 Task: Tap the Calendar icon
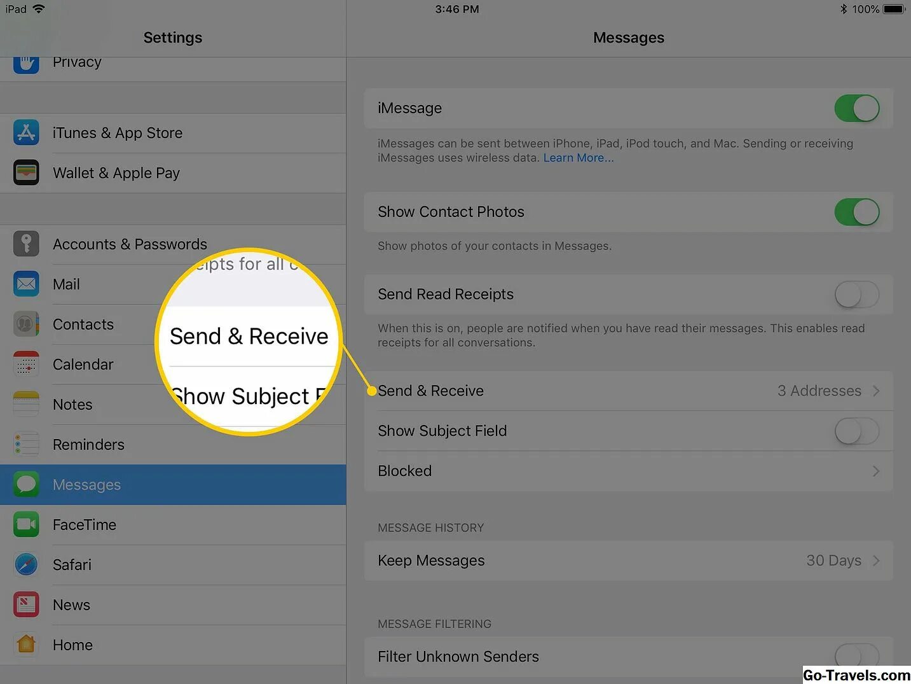[26, 364]
